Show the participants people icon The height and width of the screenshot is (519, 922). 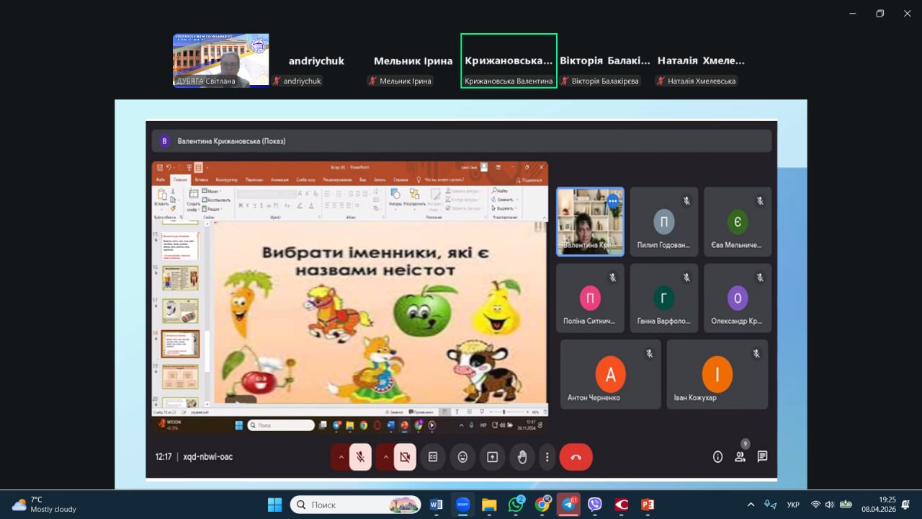(x=740, y=456)
